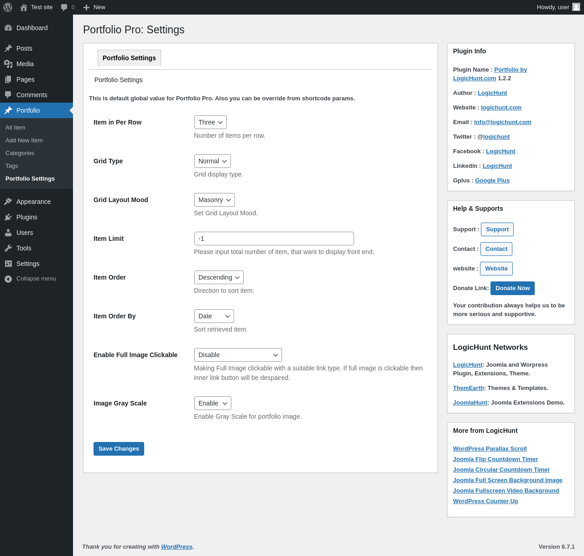This screenshot has height=556, width=584.
Task: Click the Donate Now button
Action: pos(512,288)
